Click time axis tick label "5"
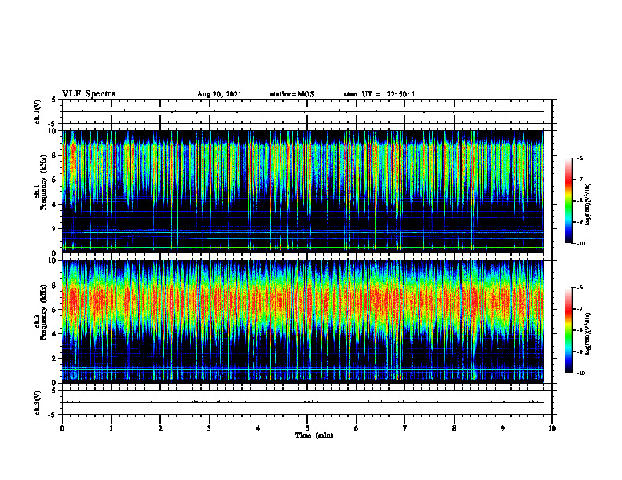The image size is (622, 480). coord(307,428)
